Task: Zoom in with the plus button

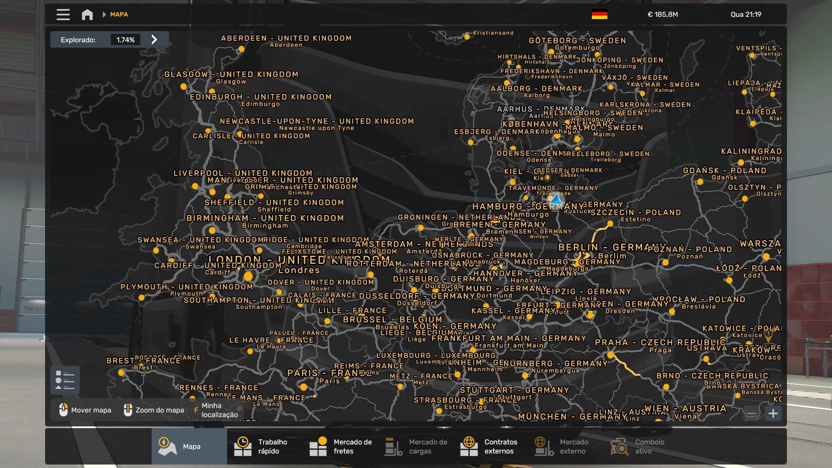Action: [773, 413]
